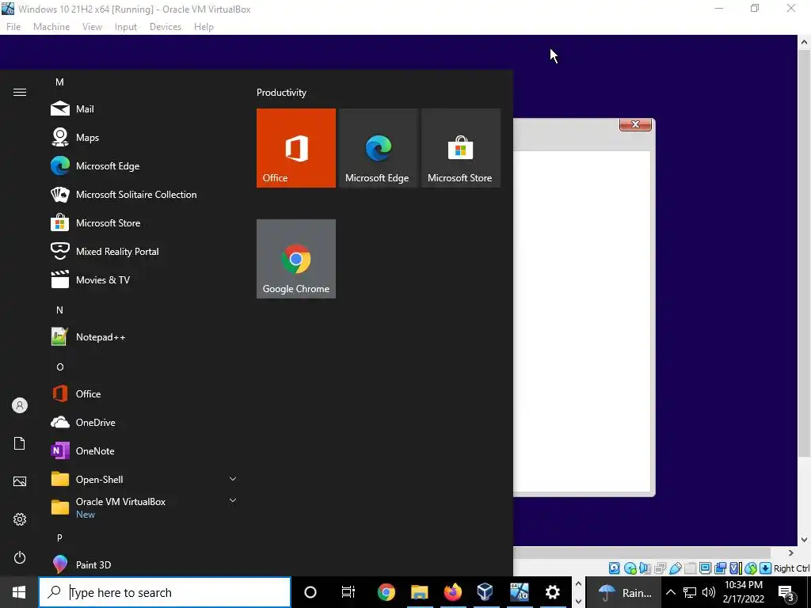Click the Productivity group title
811x608 pixels.
(281, 93)
